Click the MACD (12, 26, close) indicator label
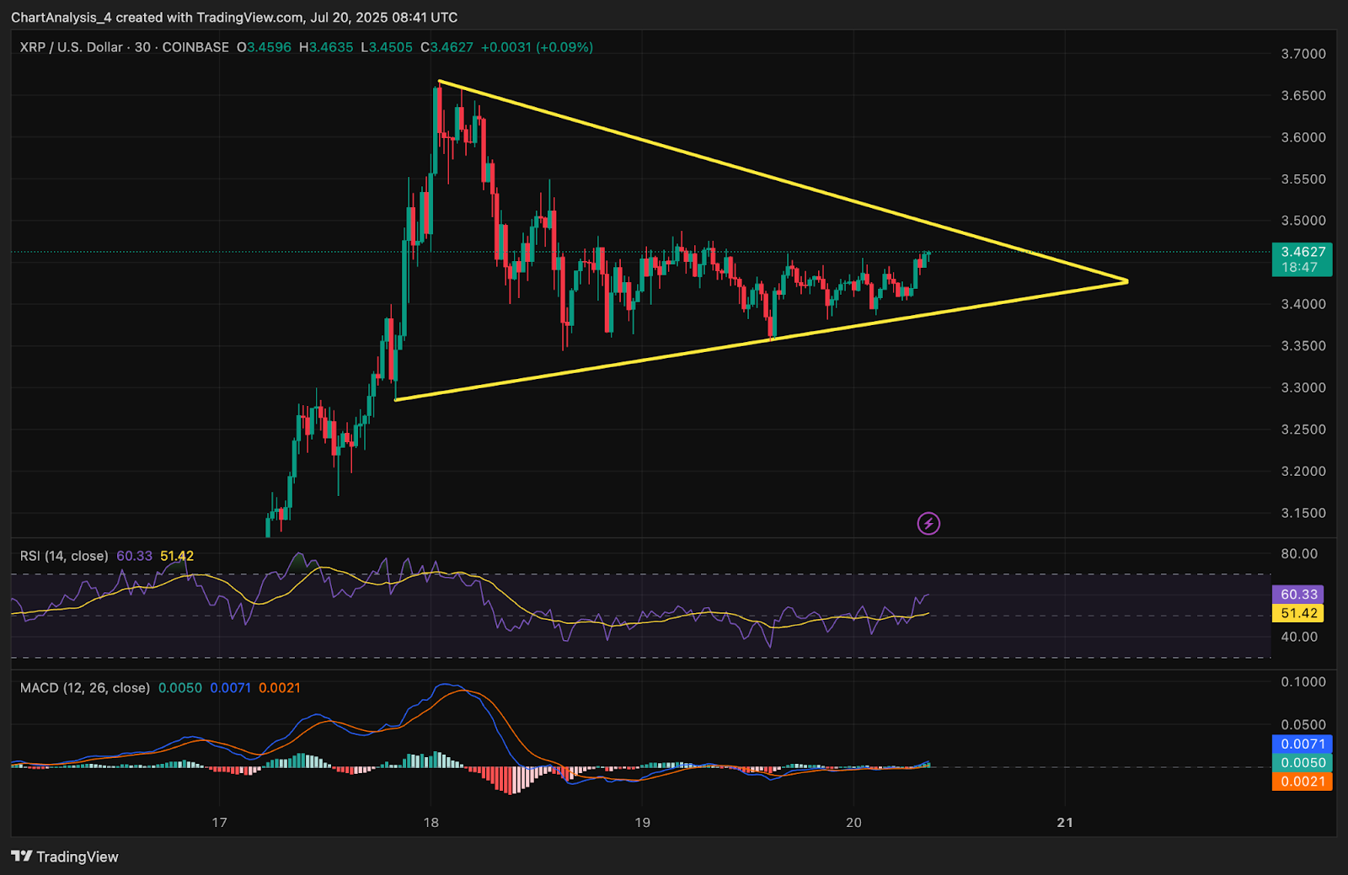 (x=85, y=688)
